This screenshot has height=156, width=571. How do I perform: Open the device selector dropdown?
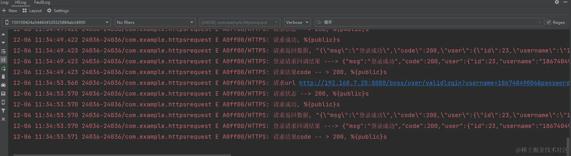(x=56, y=22)
